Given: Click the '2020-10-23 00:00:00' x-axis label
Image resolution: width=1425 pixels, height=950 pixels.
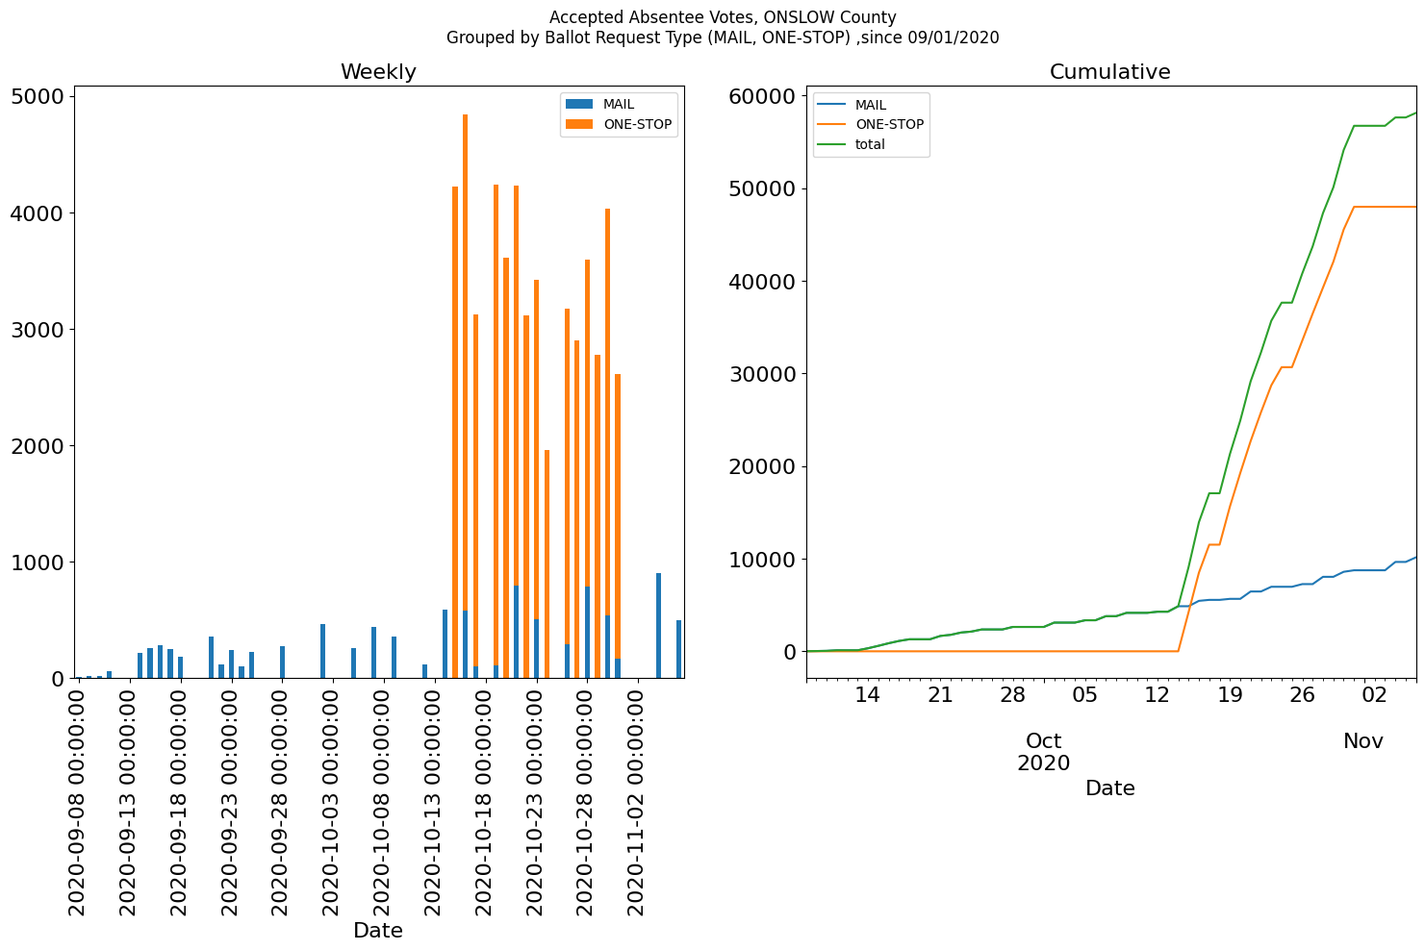Looking at the screenshot, I should 537,801.
